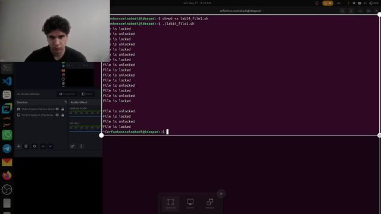
Task: Grab the bottom-left selection handle
Action: [x=101, y=136]
